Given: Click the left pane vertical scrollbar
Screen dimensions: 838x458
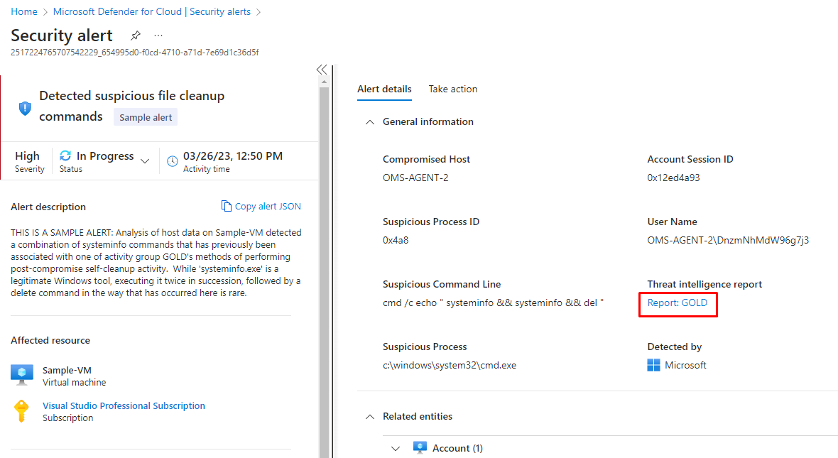Looking at the screenshot, I should (324, 270).
